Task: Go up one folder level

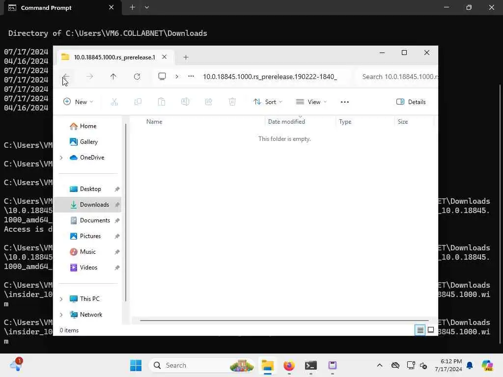Action: 113,77
